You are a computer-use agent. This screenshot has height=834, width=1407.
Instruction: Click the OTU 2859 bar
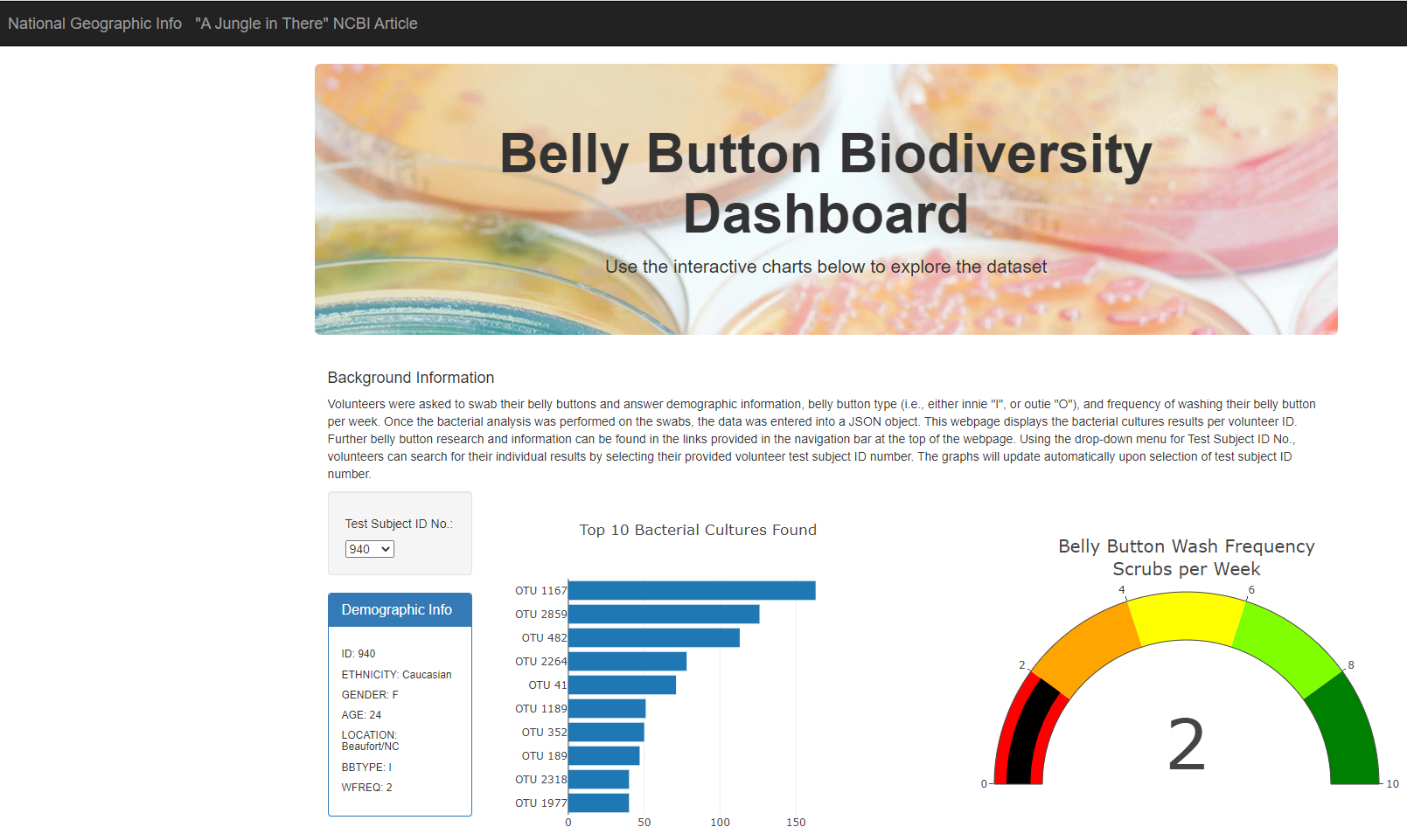click(663, 614)
